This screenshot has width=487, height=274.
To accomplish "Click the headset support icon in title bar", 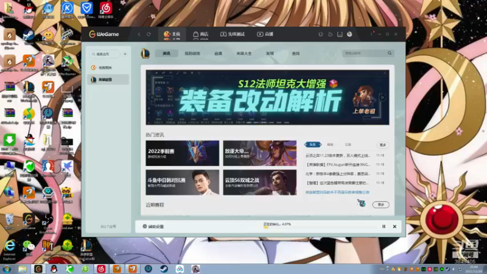I will pyautogui.click(x=321, y=34).
